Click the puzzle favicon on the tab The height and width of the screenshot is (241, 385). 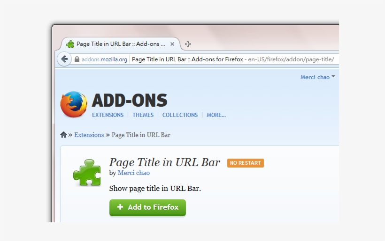70,44
